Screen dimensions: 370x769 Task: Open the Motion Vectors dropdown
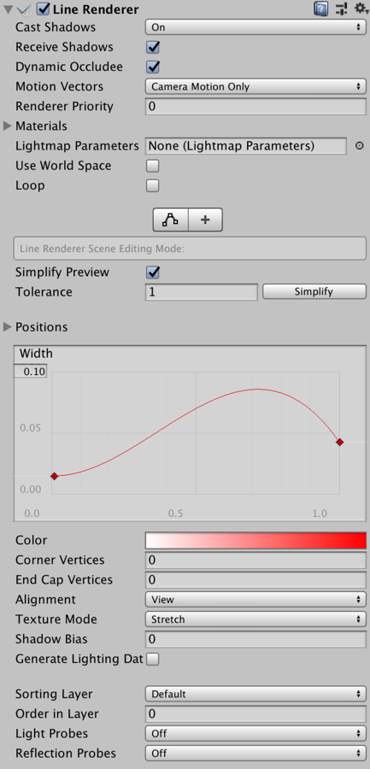255,87
